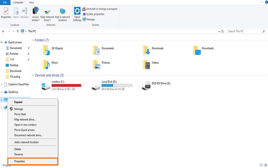
Task: Select the Music folder icon
Action: 46,65
